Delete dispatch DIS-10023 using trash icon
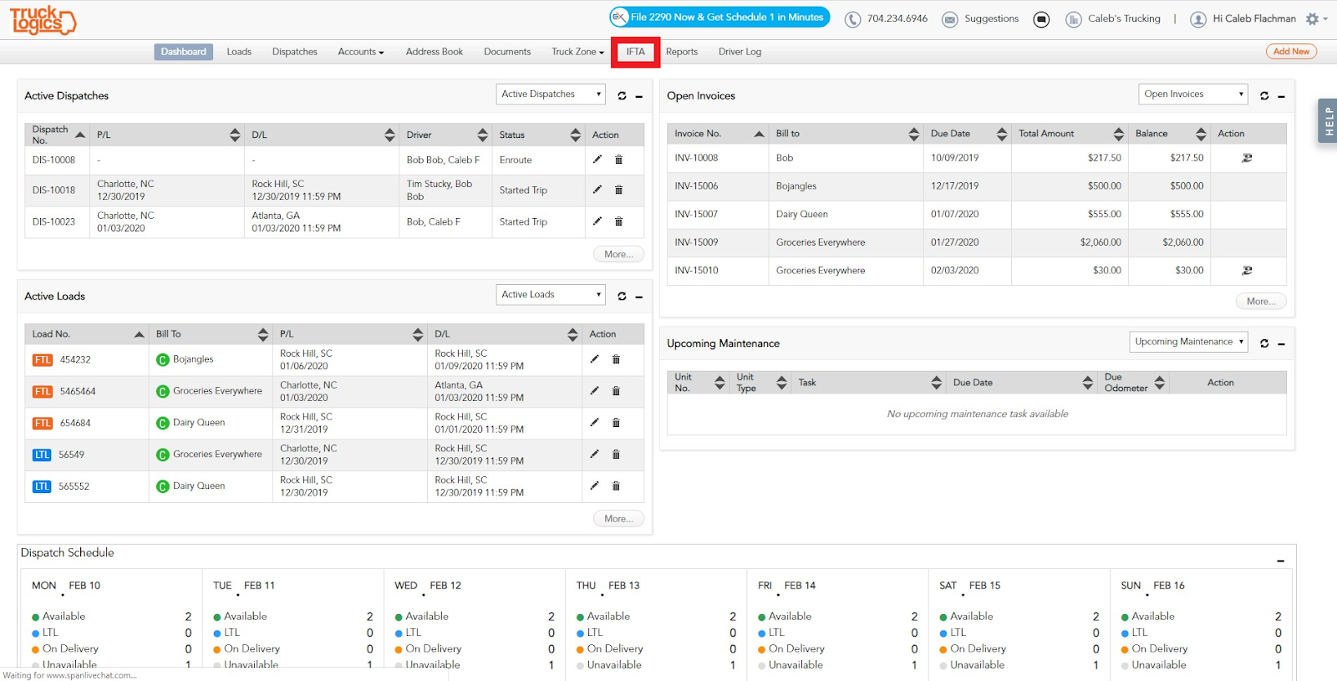The height and width of the screenshot is (681, 1337). click(x=619, y=221)
